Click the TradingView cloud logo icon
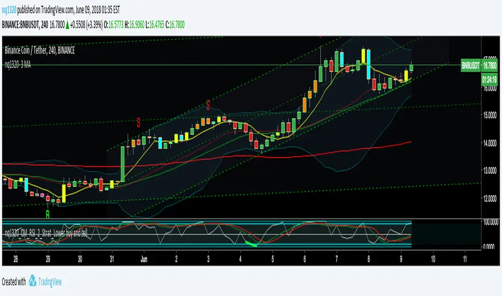This screenshot has height=296, width=502. pos(32,280)
